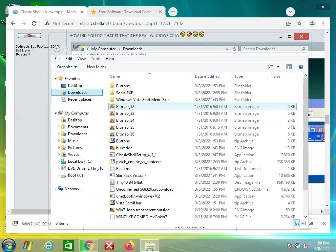
Task: Open Chrome three-dot menu
Action: pyautogui.click(x=323, y=23)
